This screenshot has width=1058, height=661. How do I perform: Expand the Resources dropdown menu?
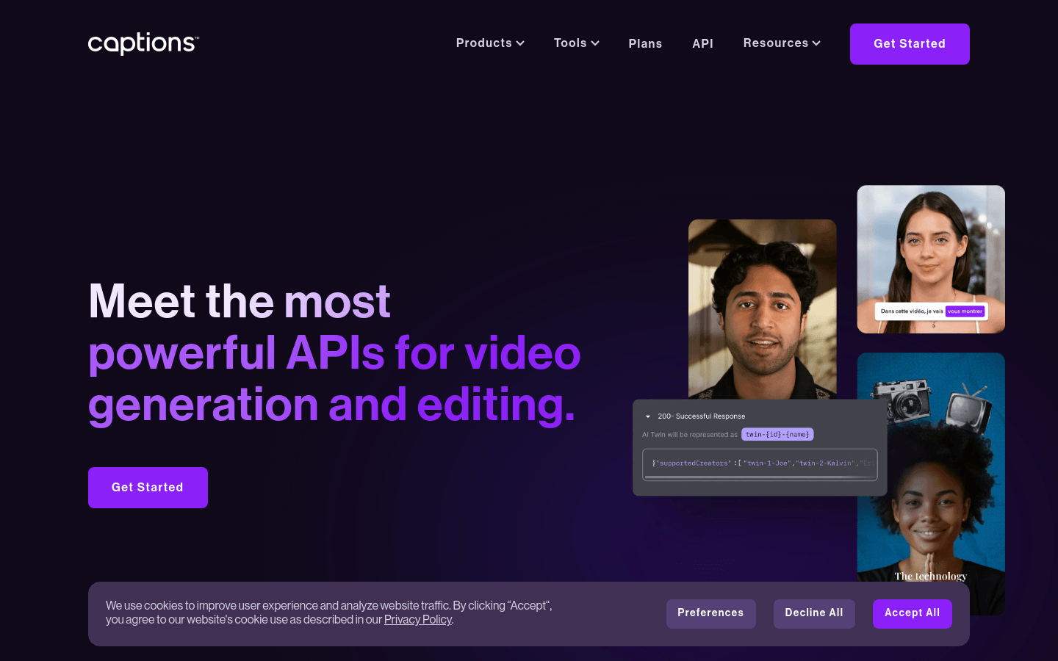782,43
